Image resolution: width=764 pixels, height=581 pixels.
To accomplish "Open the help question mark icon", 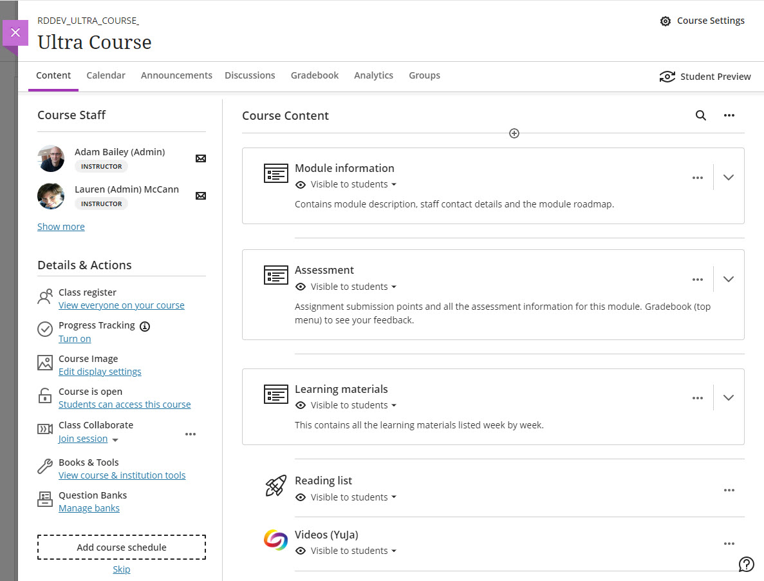I will tap(746, 564).
